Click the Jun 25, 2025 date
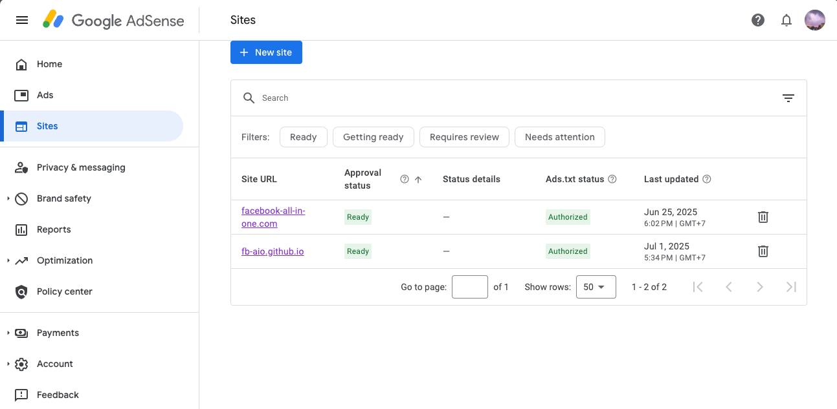Viewport: 837px width, 409px height. 671,212
